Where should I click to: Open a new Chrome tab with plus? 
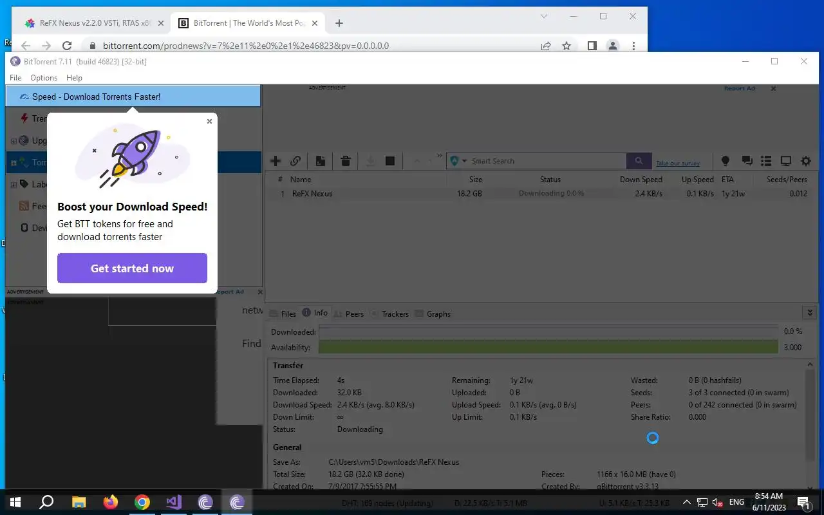[339, 23]
